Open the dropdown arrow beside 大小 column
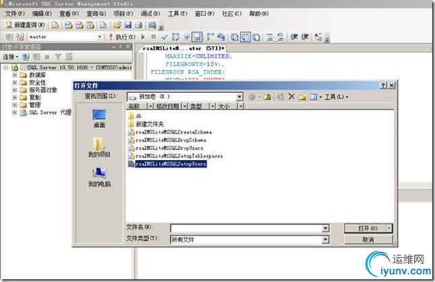435x282 pixels. (240, 106)
